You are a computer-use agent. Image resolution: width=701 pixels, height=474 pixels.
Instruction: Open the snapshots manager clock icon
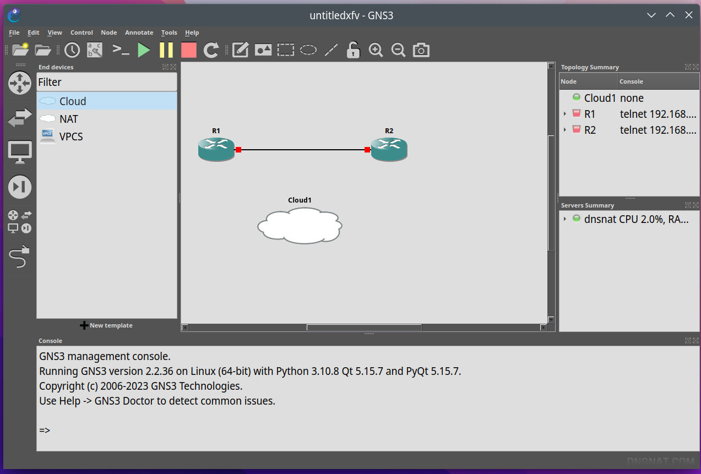point(72,50)
